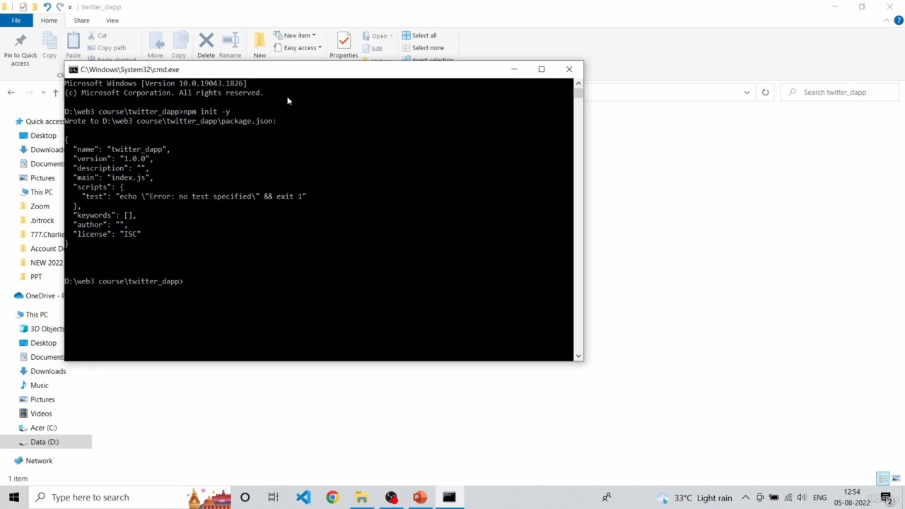Screen dimensions: 905x509
Task: Click cmd window scrollbar up arrow
Action: 578,83
